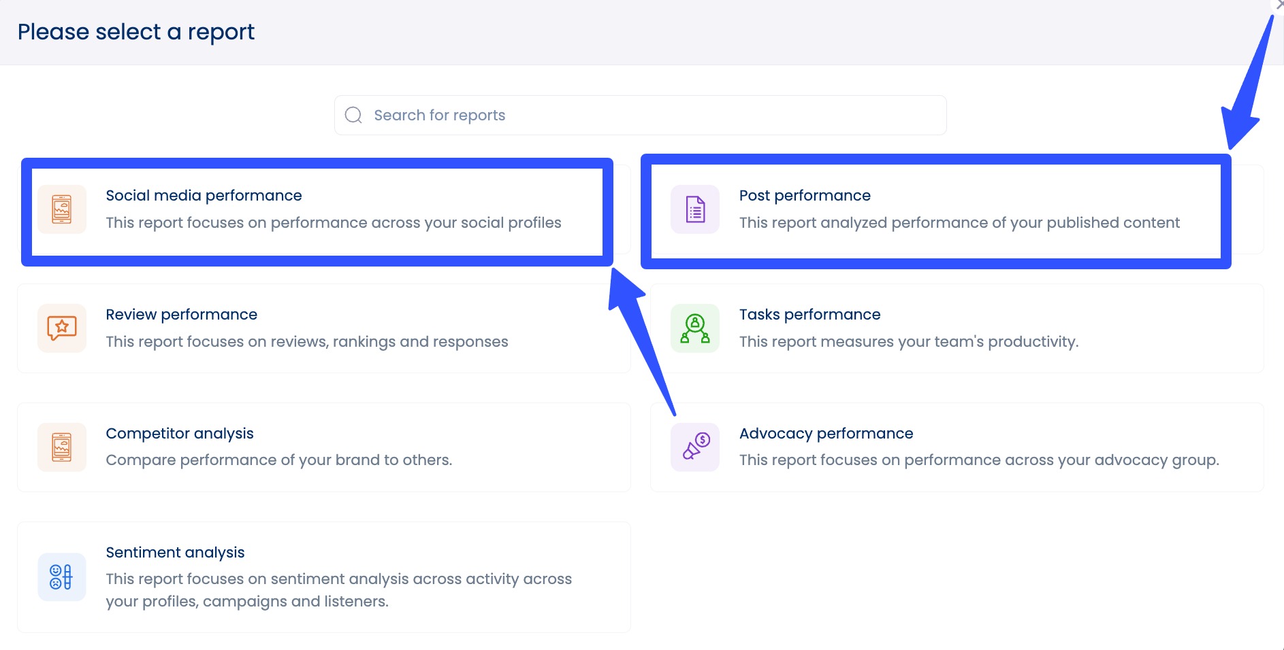Image resolution: width=1284 pixels, height=650 pixels.
Task: Select the Post performance report
Action: [x=936, y=209]
